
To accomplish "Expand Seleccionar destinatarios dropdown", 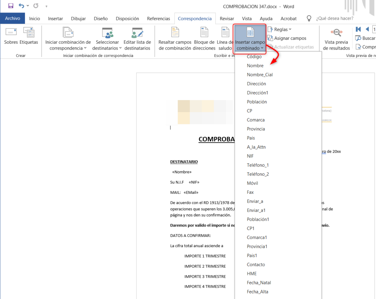I will [106, 45].
